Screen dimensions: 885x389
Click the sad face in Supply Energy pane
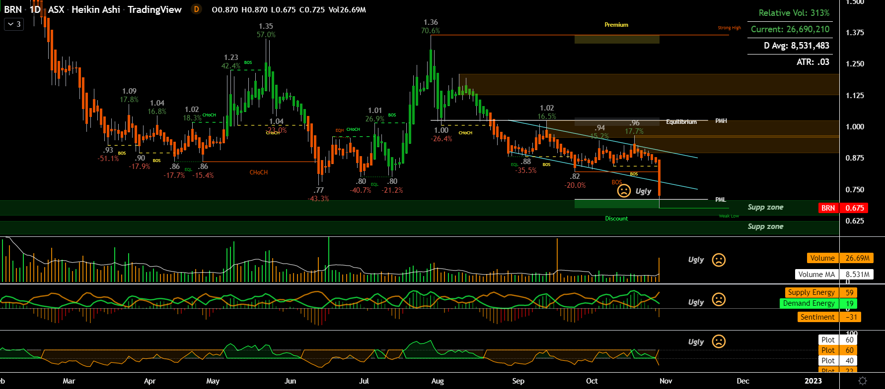pyautogui.click(x=719, y=300)
